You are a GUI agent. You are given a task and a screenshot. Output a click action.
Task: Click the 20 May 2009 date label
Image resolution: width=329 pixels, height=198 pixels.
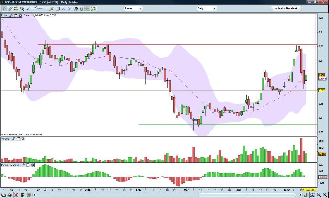pos(309,190)
